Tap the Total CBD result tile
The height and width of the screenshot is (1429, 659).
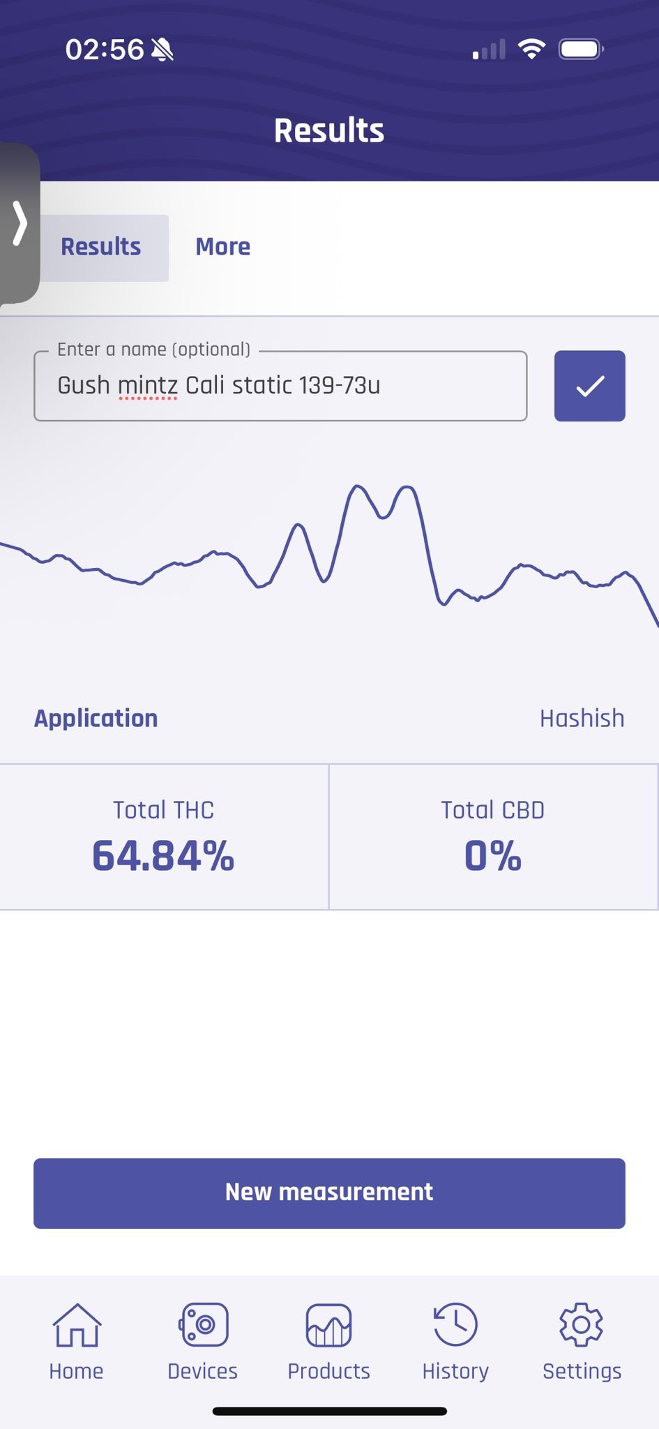(493, 837)
